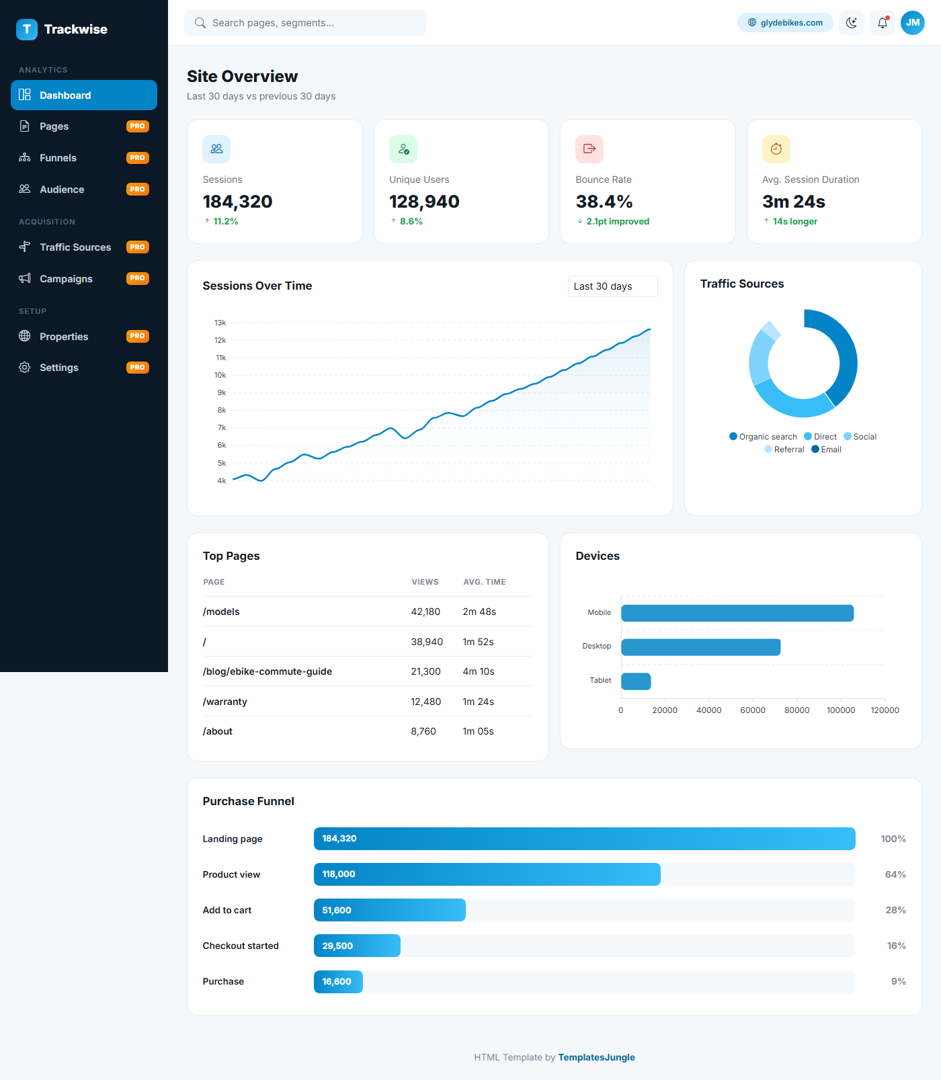Click the Mobile devices bar
The image size is (941, 1080).
click(737, 613)
